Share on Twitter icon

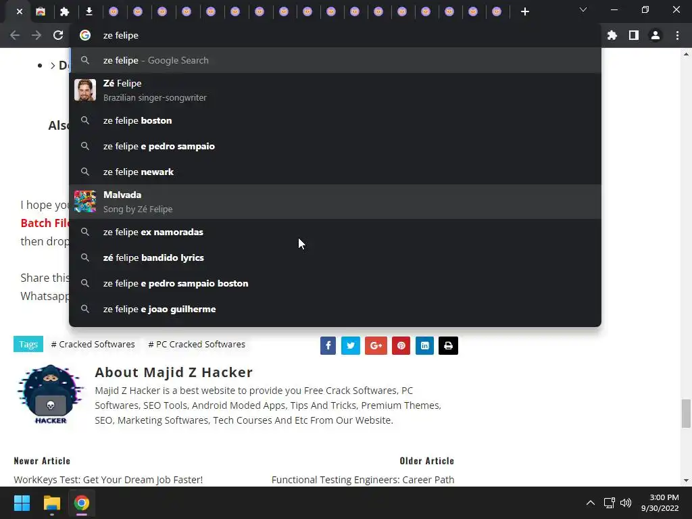[351, 345]
